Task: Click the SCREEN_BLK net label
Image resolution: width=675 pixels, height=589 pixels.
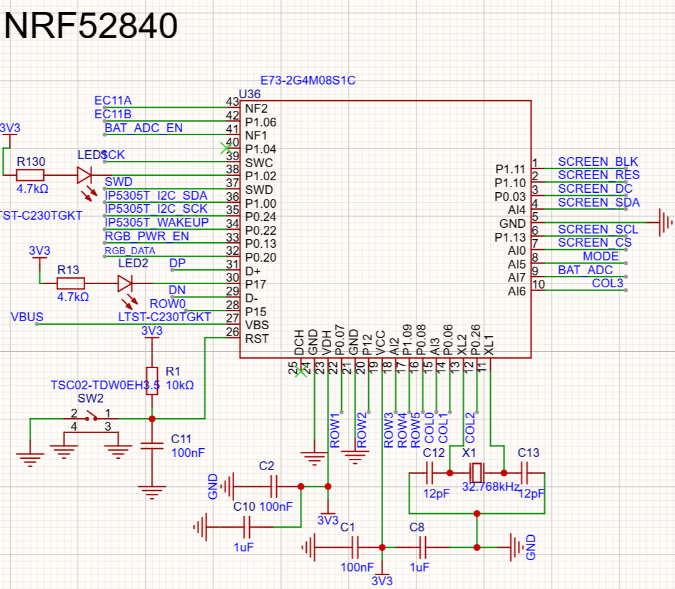Action: click(598, 161)
